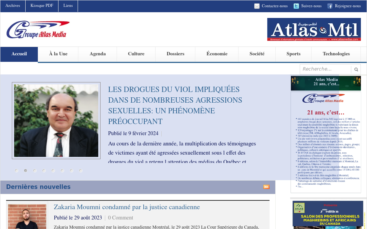Switch to the Accueil tab
The height and width of the screenshot is (229, 367).
coord(19,54)
